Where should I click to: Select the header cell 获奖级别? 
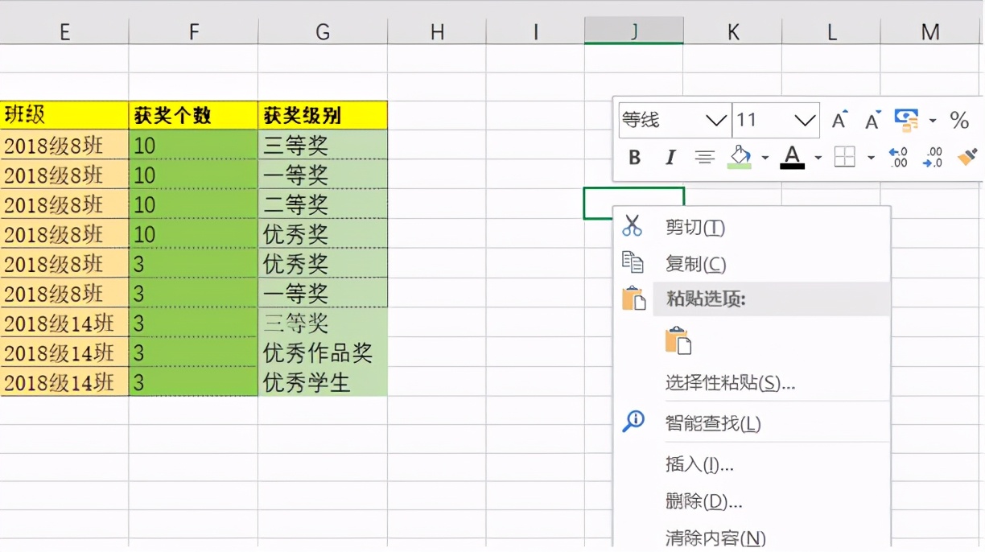323,115
